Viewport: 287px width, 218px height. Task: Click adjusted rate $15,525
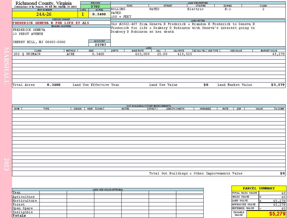coord(185,54)
